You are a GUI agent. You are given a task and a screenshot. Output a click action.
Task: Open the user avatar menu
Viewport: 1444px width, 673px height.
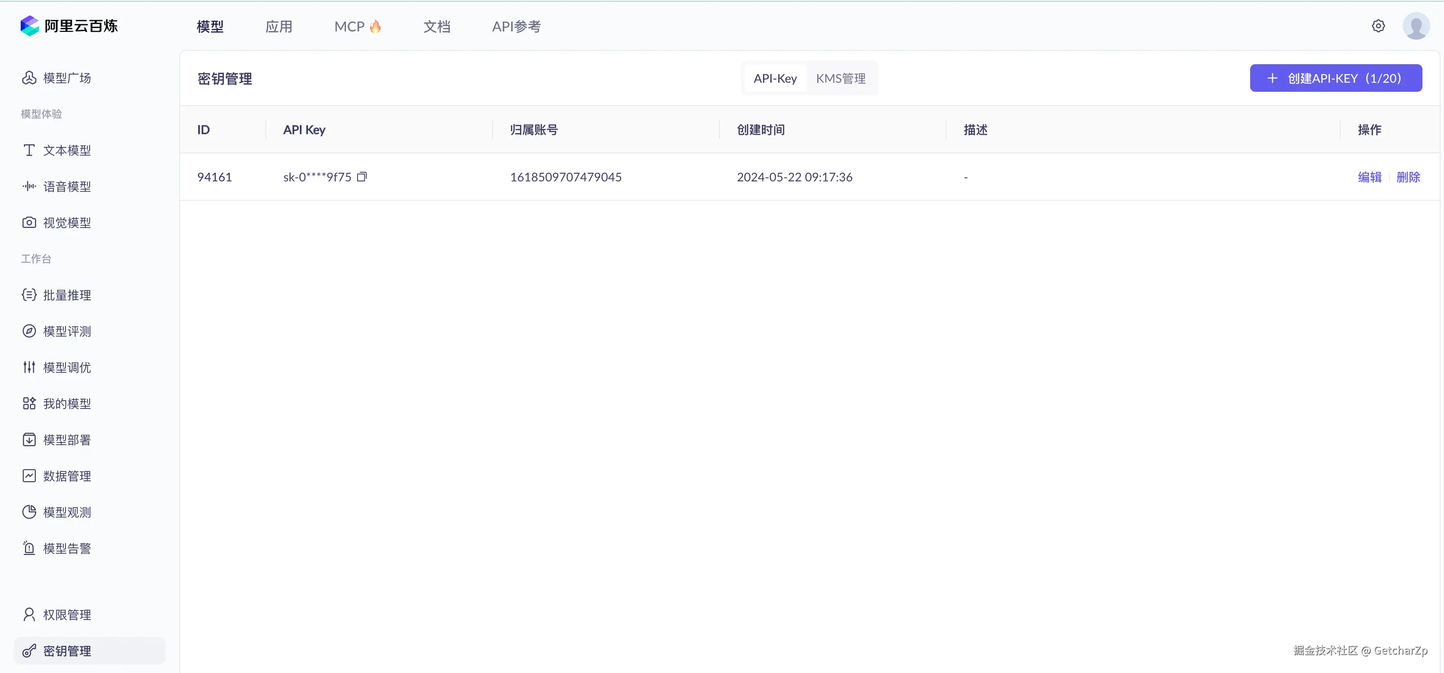pos(1416,26)
